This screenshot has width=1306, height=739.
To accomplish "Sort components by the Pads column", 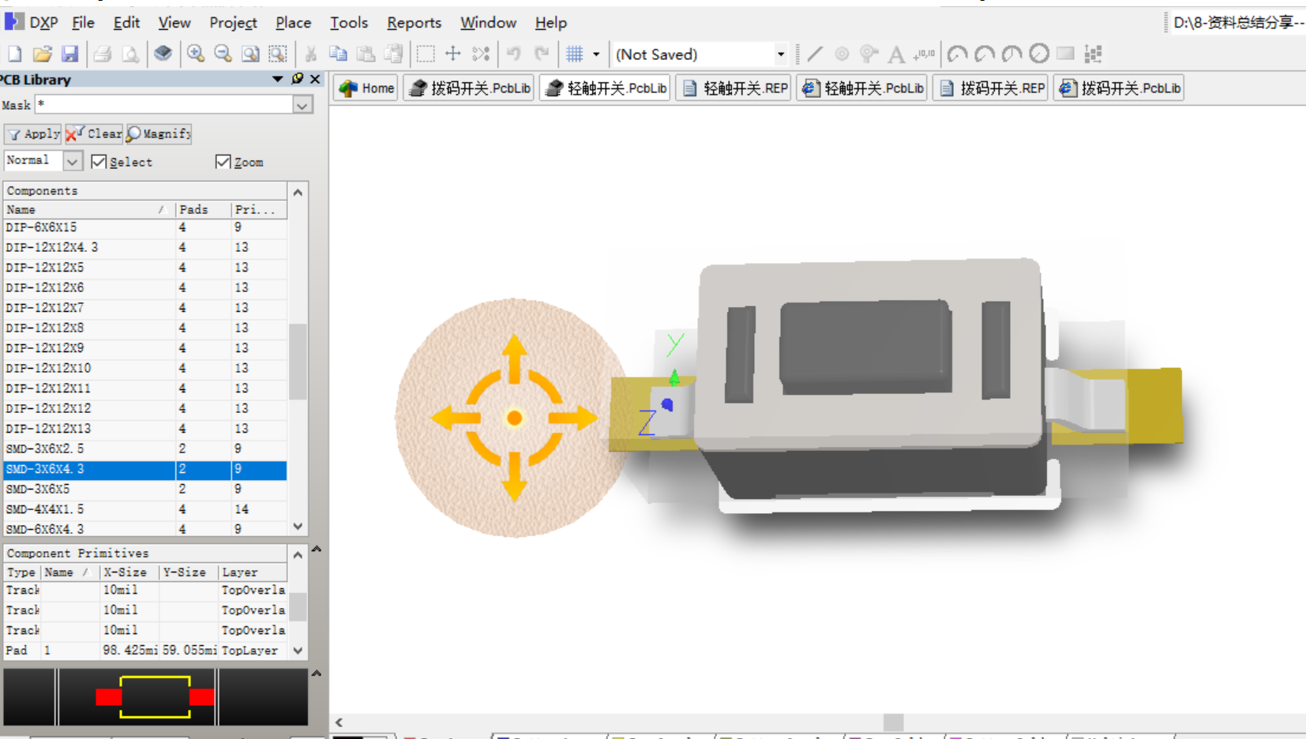I will (x=203, y=209).
